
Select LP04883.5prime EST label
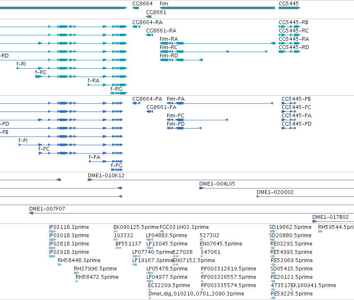[166, 236]
